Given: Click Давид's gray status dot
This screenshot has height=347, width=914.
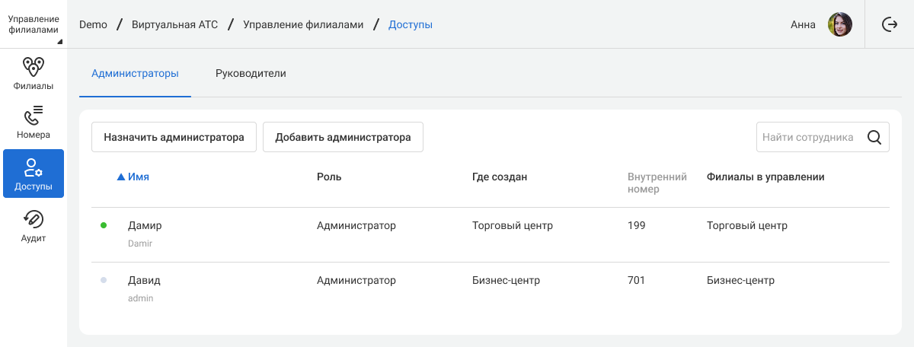Looking at the screenshot, I should coord(104,281).
